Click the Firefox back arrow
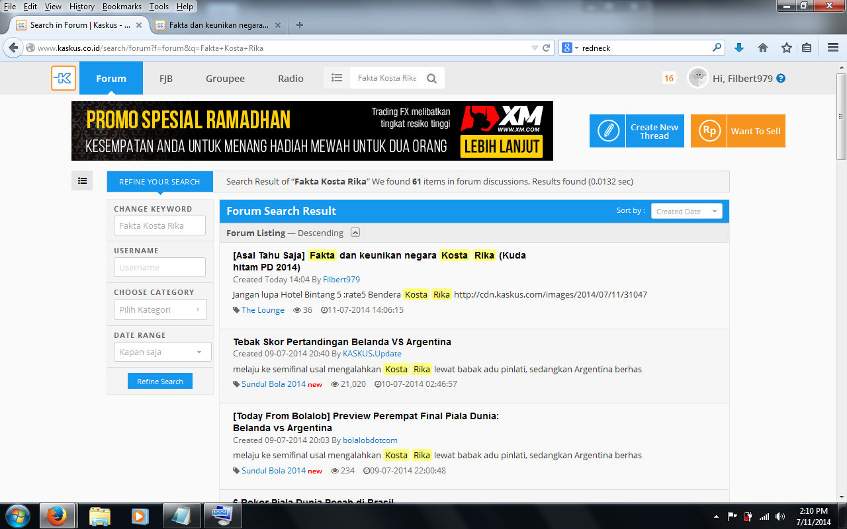The width and height of the screenshot is (847, 529). [x=13, y=48]
